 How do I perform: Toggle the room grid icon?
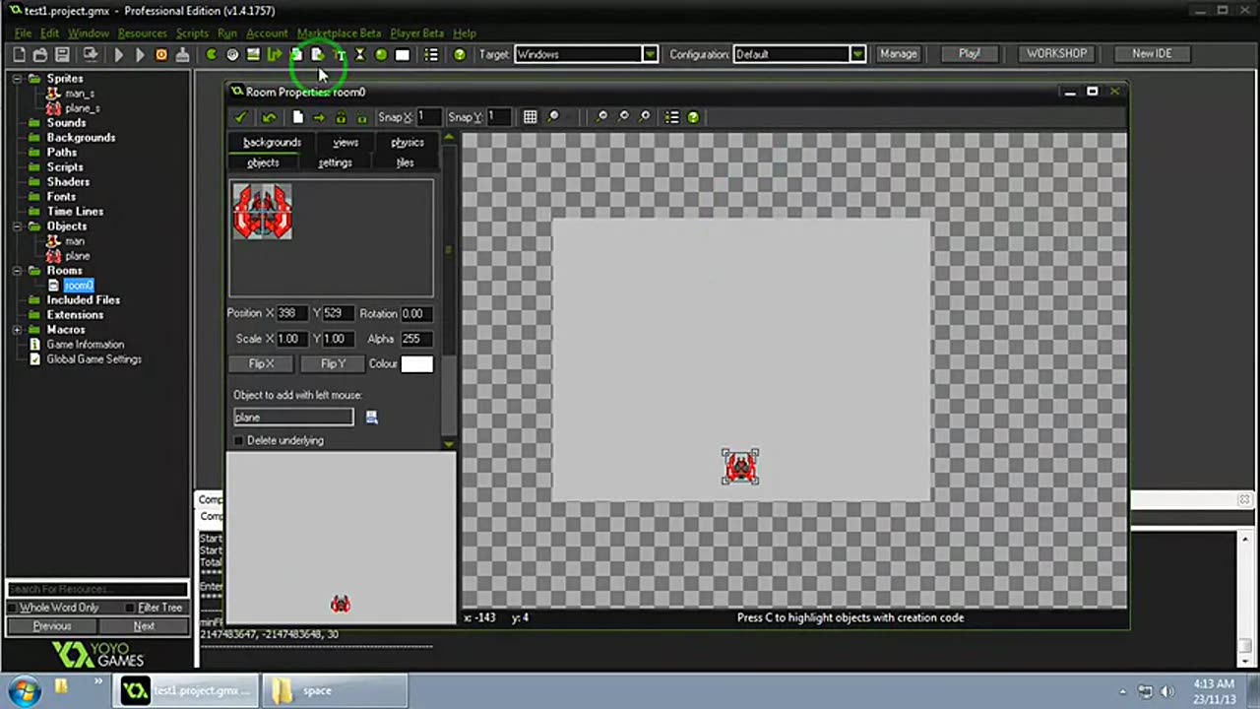530,117
